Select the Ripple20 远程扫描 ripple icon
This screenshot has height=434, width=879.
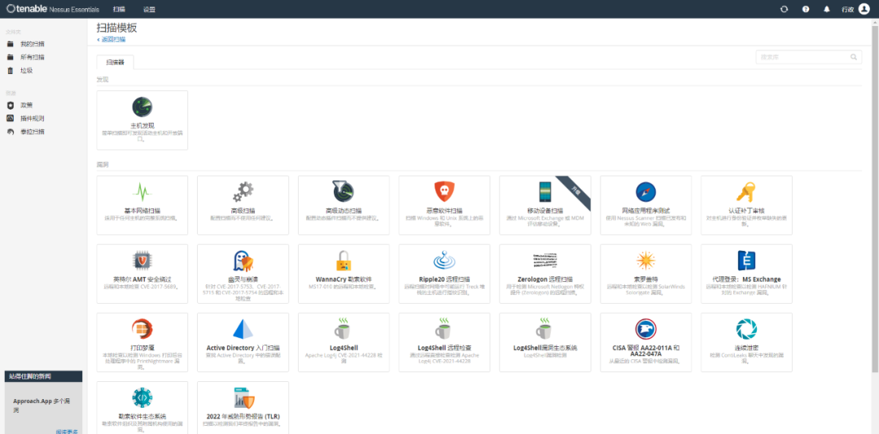click(x=444, y=260)
